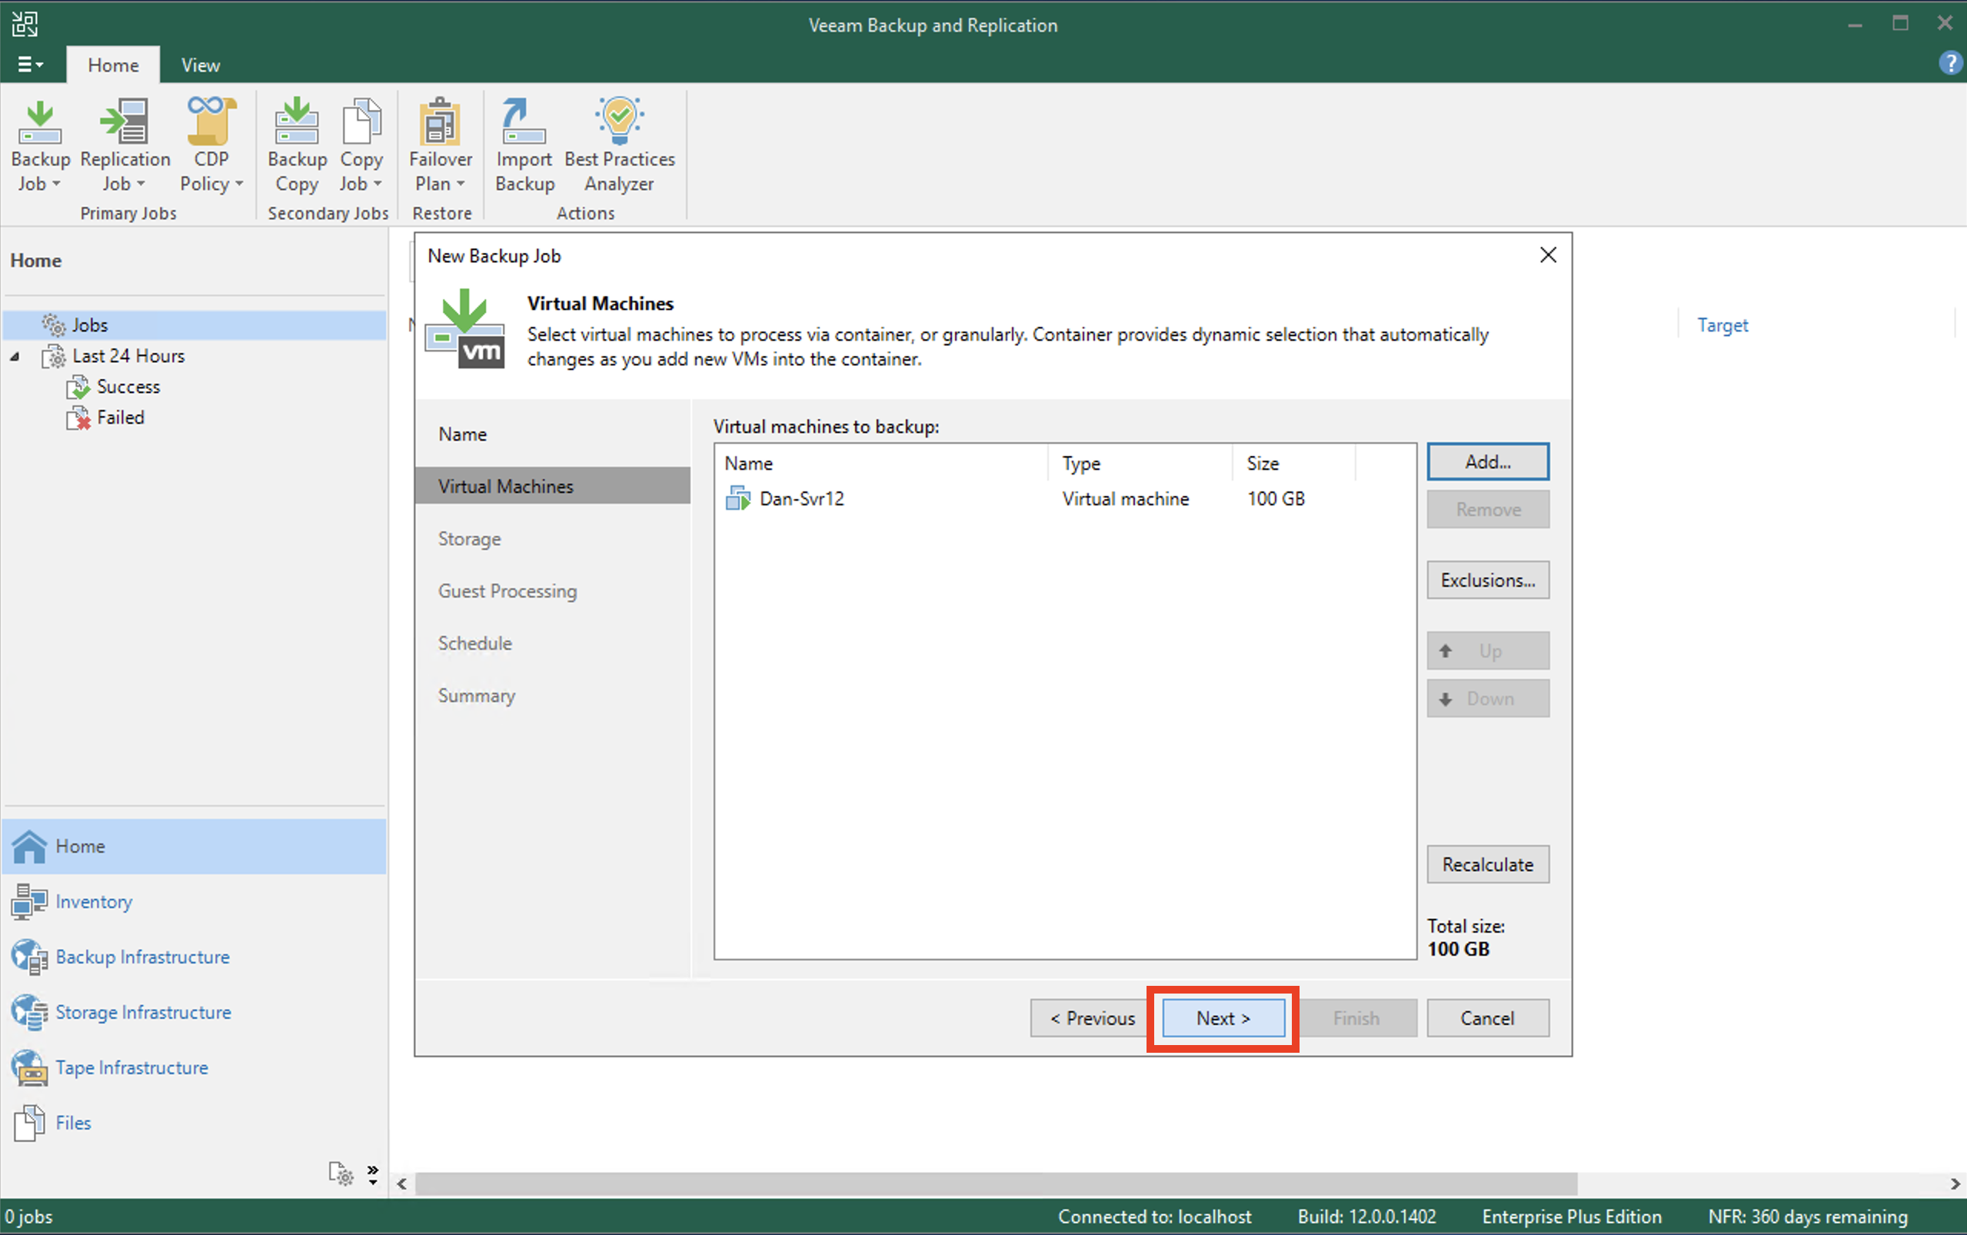
Task: Click the Add... button
Action: click(x=1488, y=461)
